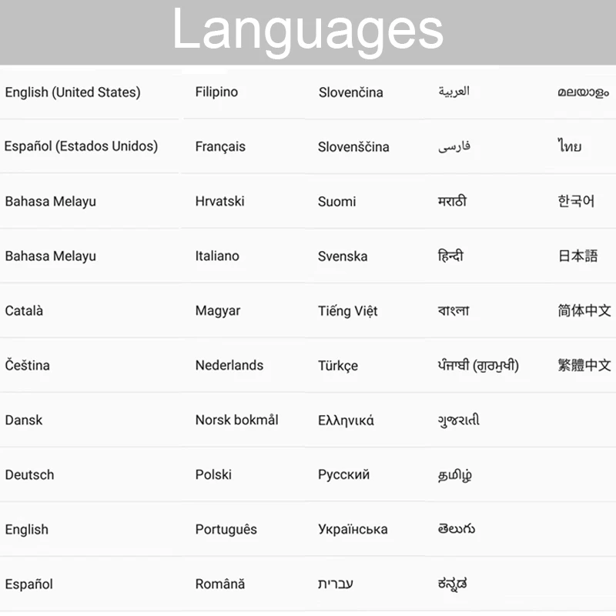The width and height of the screenshot is (616, 616).
Task: Pick plain English without region
Action: pos(27,530)
